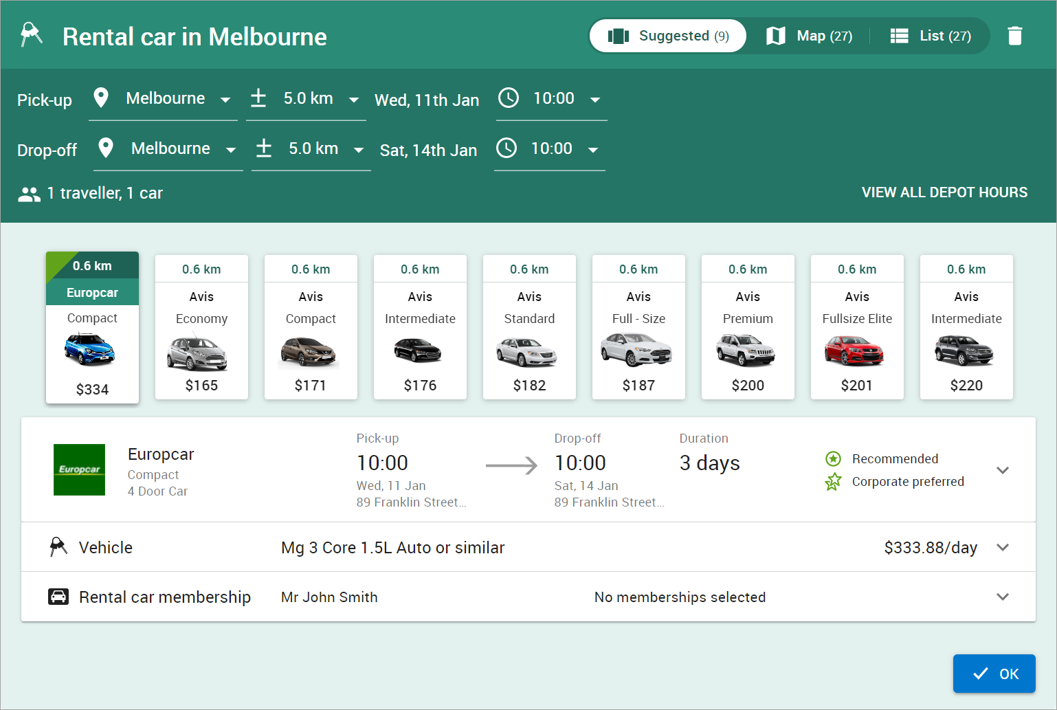Click the Map view icon
Screen dimensions: 1057x710
[776, 36]
